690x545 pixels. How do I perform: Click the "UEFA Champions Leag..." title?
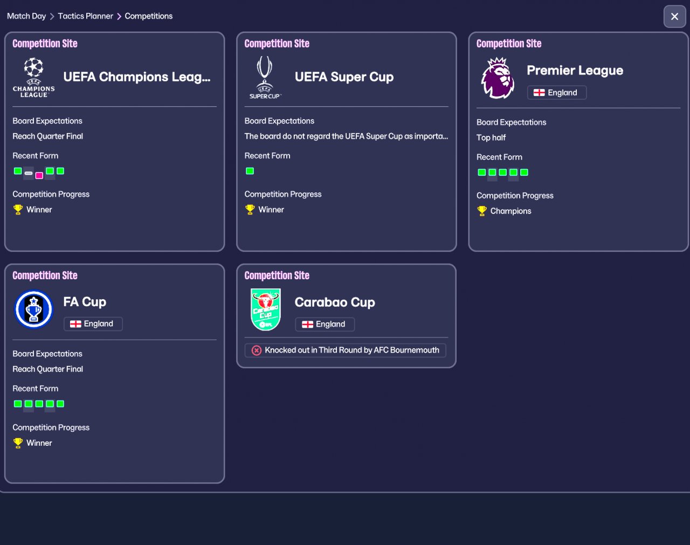pyautogui.click(x=137, y=77)
